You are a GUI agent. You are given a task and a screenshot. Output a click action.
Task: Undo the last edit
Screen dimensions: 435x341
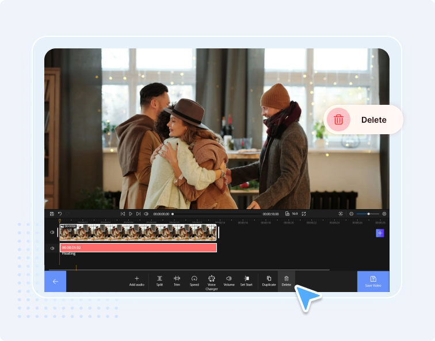coord(60,214)
